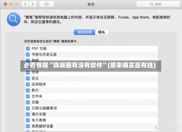Open the 隐私 tab
The height and width of the screenshot is (132, 182).
point(102,32)
